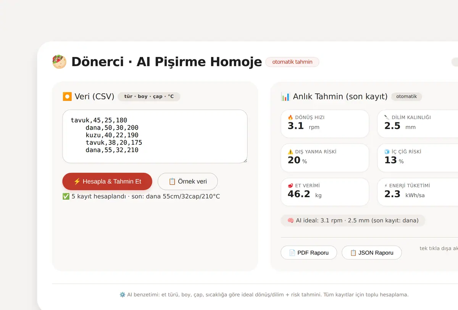The height and width of the screenshot is (310, 458).
Task: Click the meat icon beside Et Verimi
Action: point(290,185)
